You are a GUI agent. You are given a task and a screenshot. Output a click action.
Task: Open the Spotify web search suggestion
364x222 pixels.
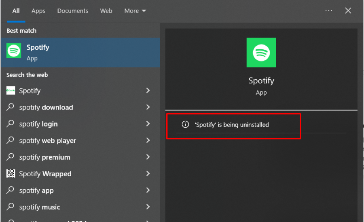(x=80, y=91)
